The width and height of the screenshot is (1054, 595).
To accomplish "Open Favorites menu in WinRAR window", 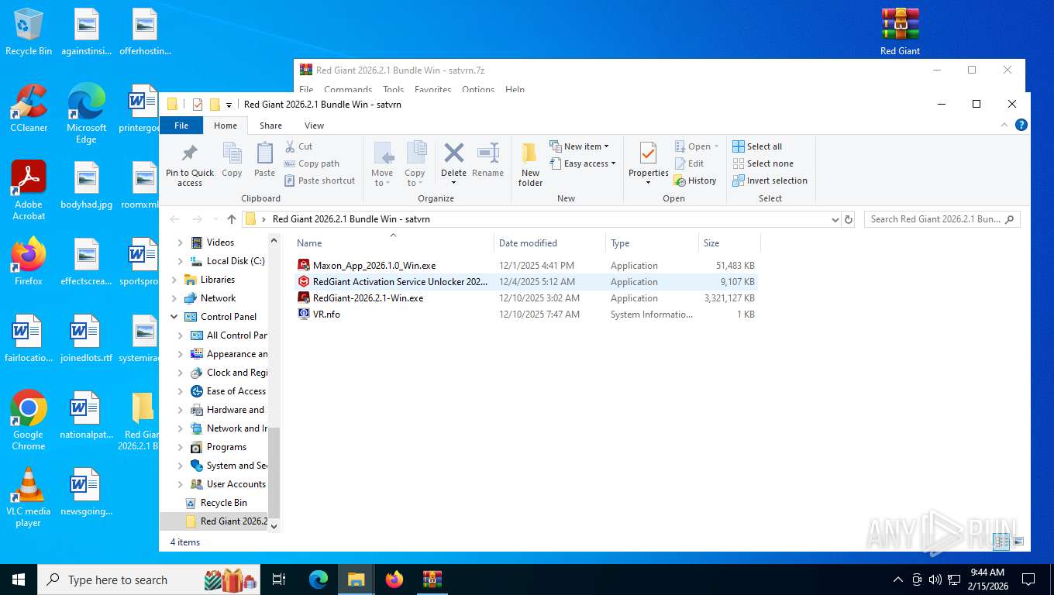I will pos(432,89).
